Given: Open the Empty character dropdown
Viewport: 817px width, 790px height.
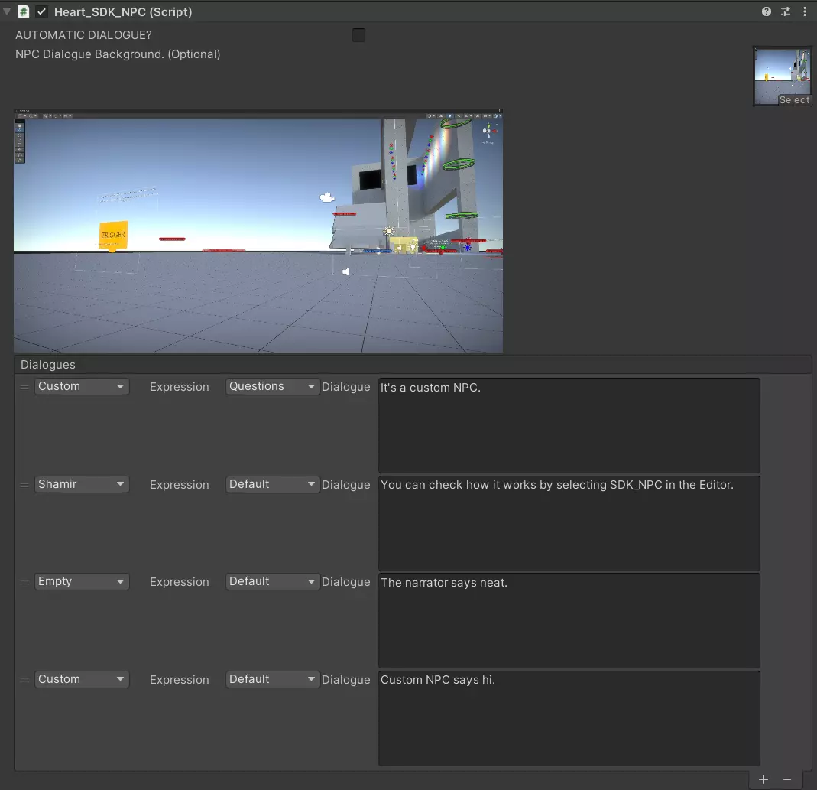Looking at the screenshot, I should [82, 581].
